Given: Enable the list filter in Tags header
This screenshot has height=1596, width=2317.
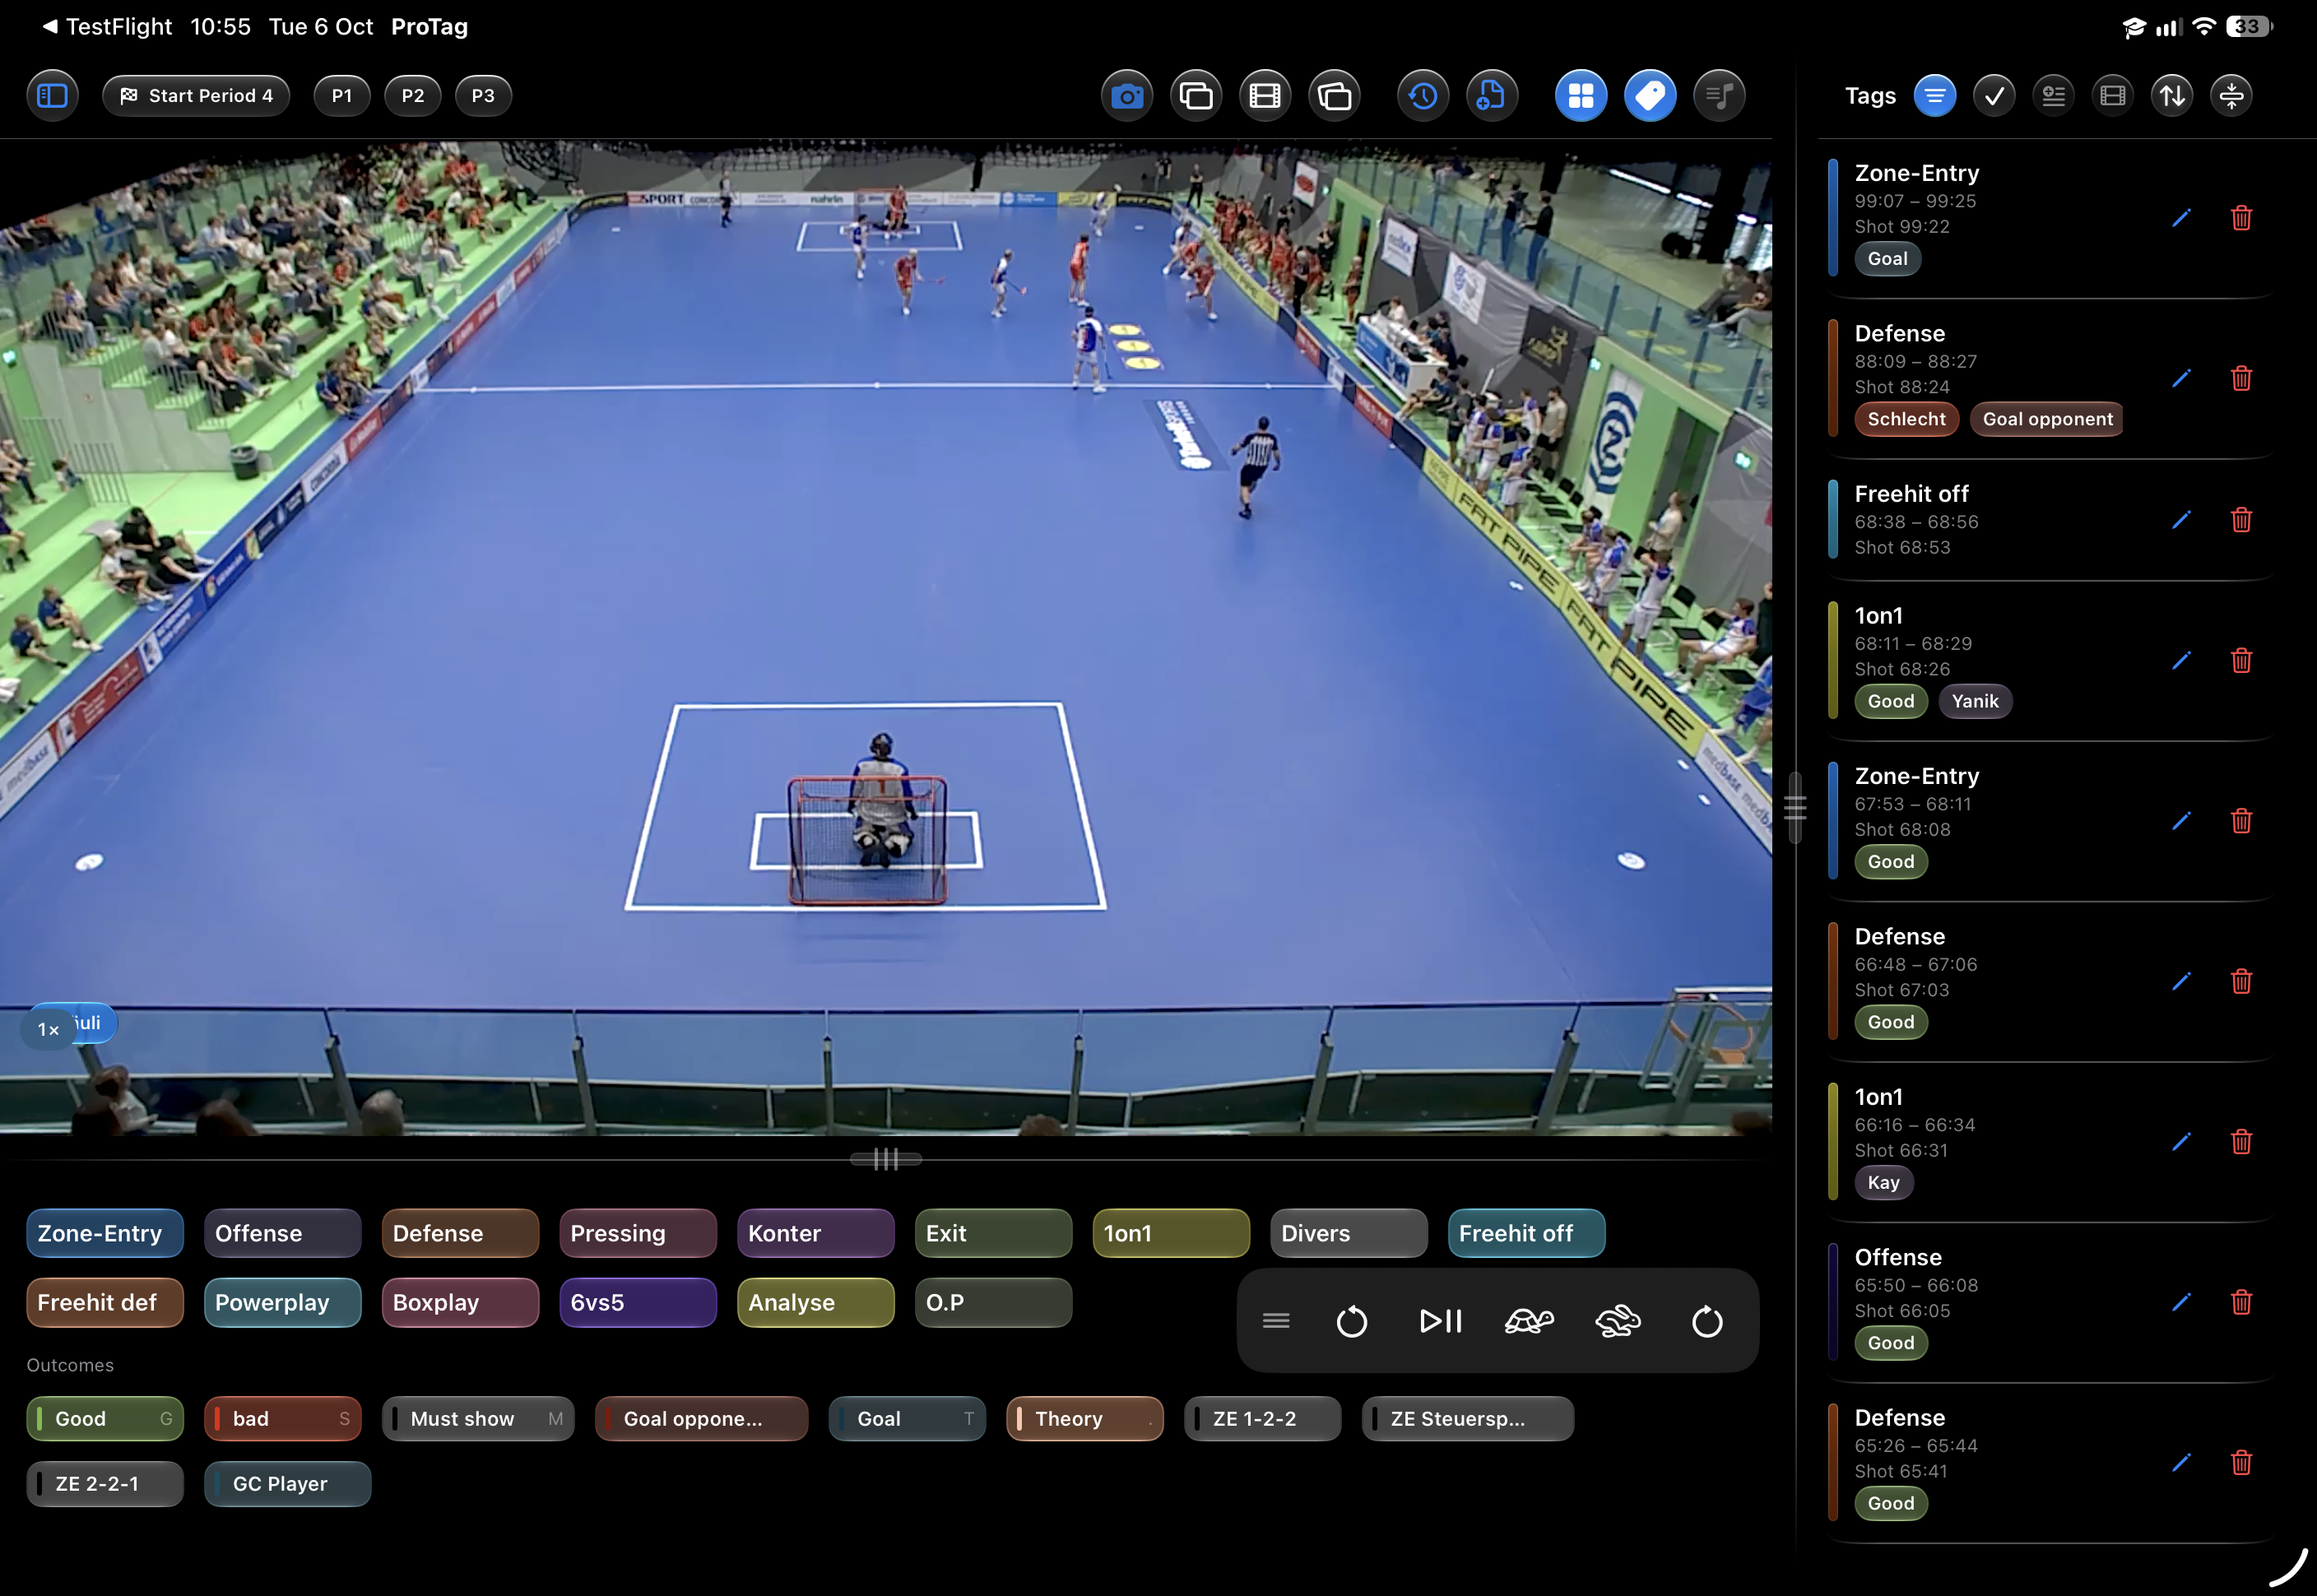Looking at the screenshot, I should (x=1935, y=96).
